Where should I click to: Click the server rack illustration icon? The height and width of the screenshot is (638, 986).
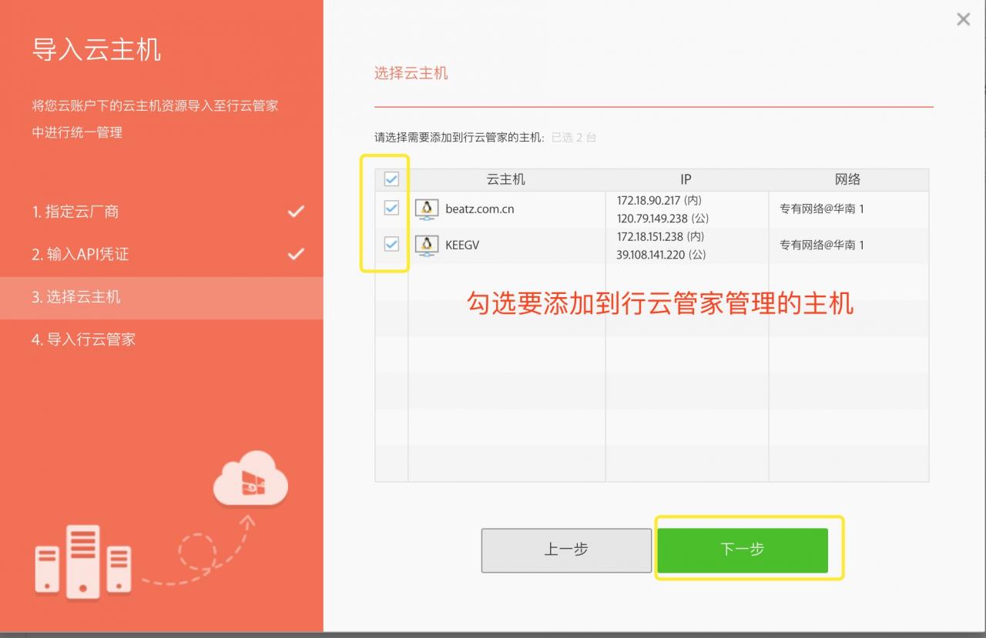tap(82, 561)
